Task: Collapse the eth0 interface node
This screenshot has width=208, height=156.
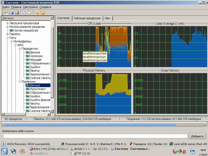Action: pyautogui.click(x=16, y=45)
